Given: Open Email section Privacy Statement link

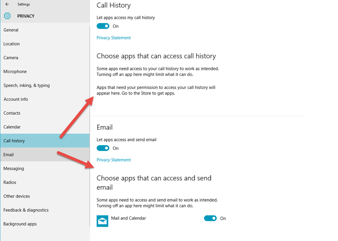Looking at the screenshot, I should (x=114, y=160).
